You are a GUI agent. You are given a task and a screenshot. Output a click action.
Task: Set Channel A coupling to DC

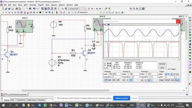tap(131, 80)
